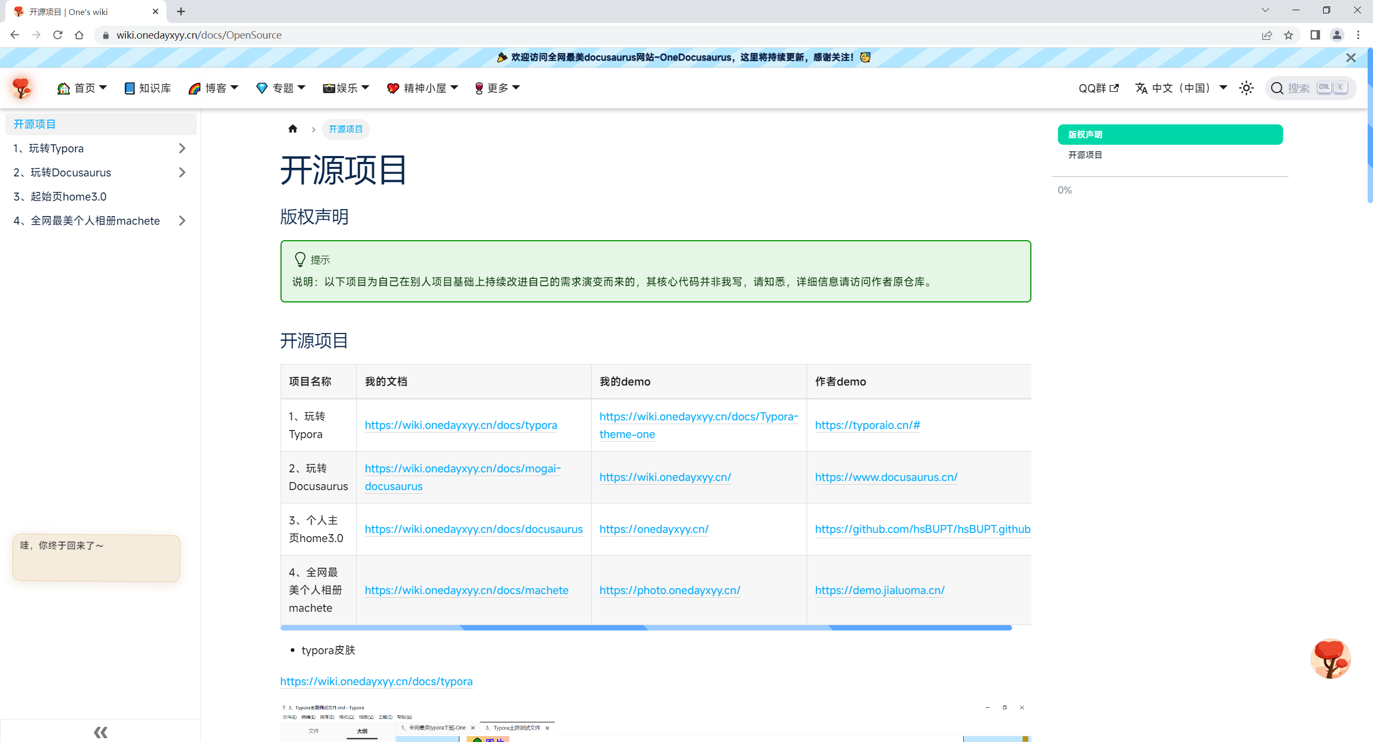Open the docs/machete link
The height and width of the screenshot is (742, 1373).
click(x=467, y=590)
